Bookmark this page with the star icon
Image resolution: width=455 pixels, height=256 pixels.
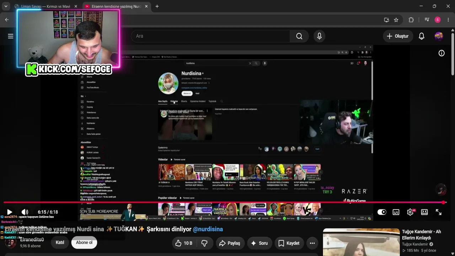tap(396, 20)
